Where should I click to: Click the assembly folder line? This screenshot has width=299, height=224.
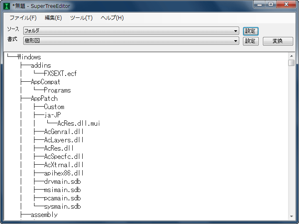point(44,215)
